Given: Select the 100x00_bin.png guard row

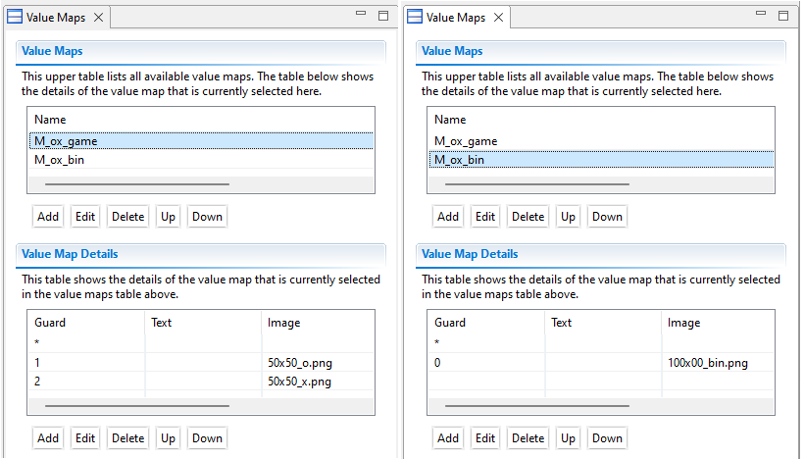Looking at the screenshot, I should click(601, 363).
